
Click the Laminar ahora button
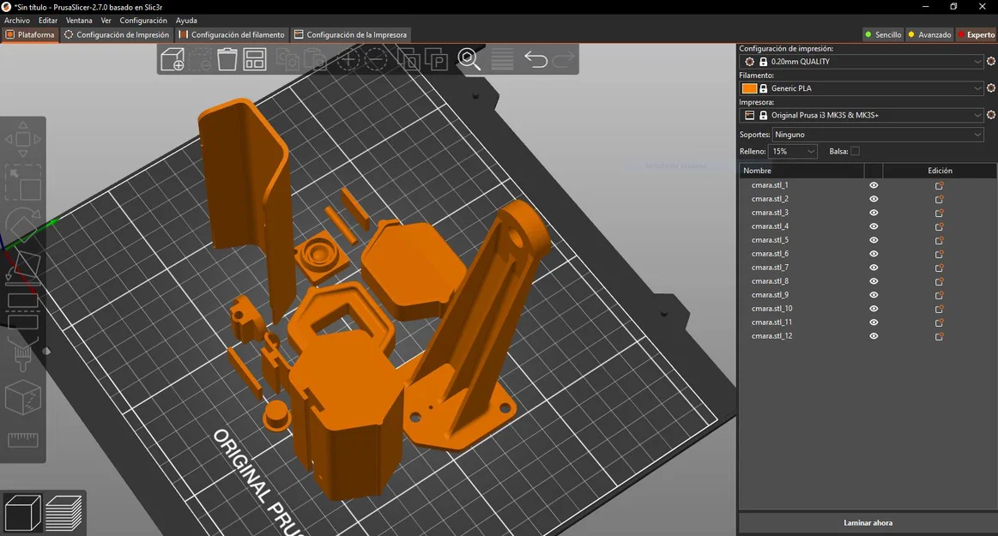[868, 522]
